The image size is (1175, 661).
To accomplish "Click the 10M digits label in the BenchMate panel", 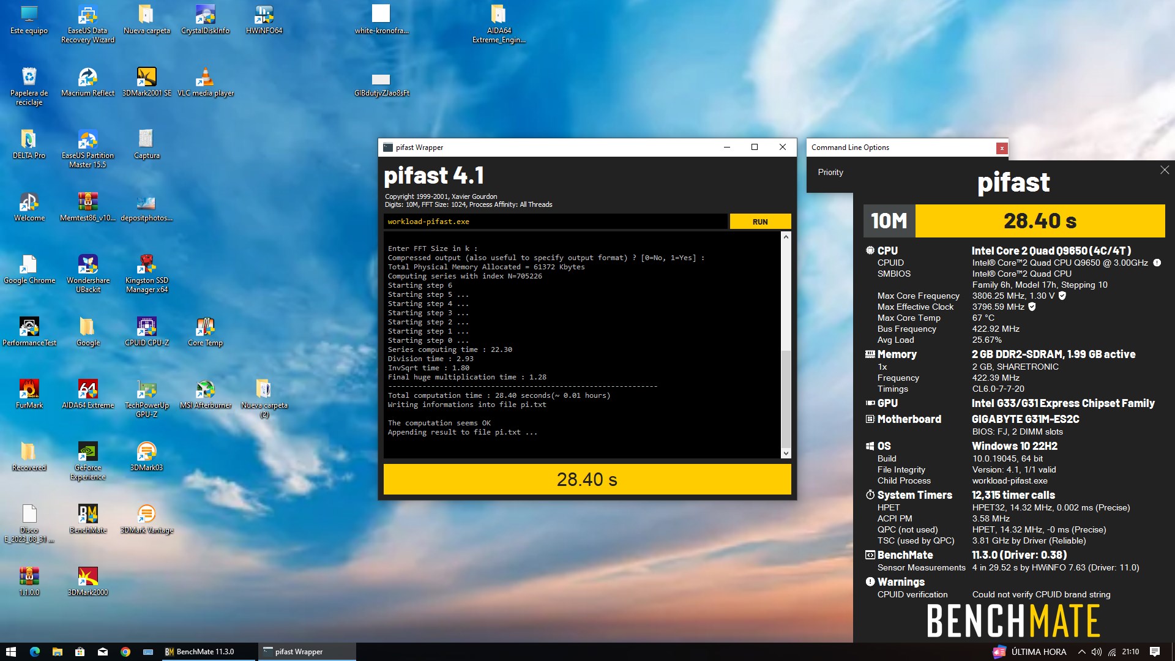I will pyautogui.click(x=889, y=221).
